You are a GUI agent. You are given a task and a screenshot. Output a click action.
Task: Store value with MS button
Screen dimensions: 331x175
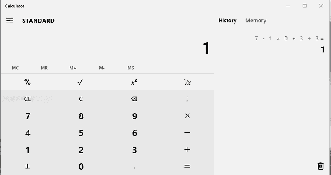point(131,68)
